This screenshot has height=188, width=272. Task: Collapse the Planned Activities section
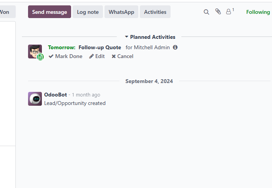pyautogui.click(x=150, y=37)
